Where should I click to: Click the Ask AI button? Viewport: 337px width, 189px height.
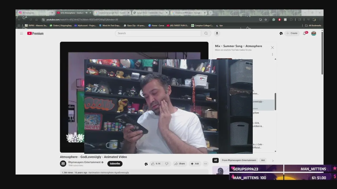[x=195, y=164]
